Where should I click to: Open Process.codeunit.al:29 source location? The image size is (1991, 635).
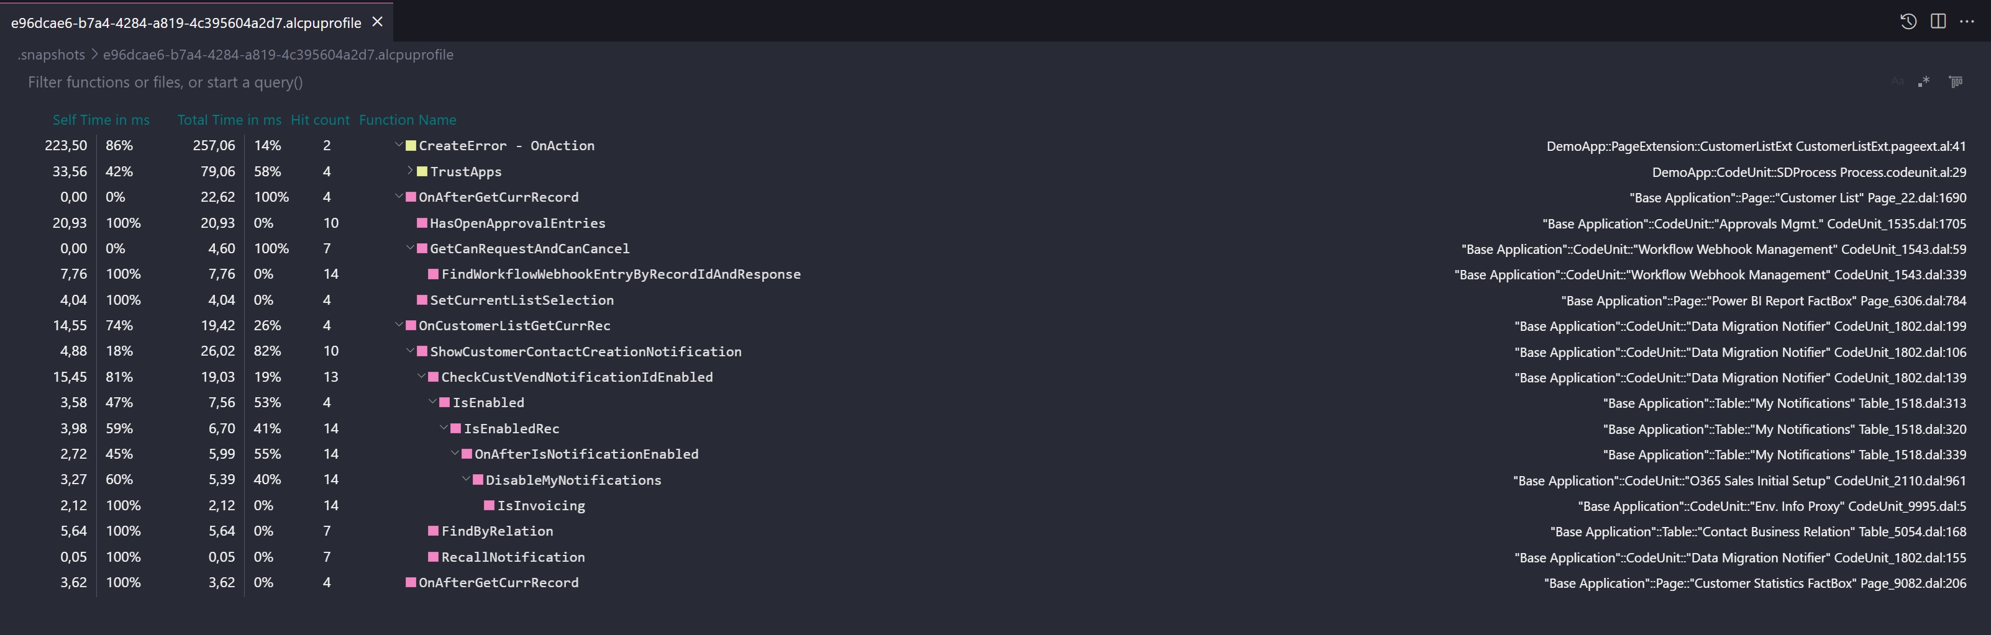(x=1808, y=173)
